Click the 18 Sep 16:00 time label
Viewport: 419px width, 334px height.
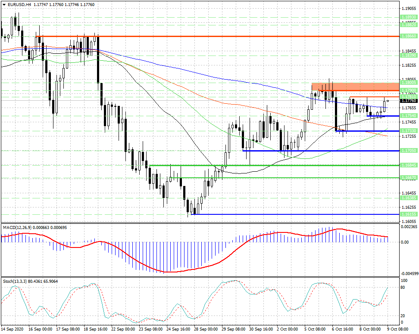click(x=95, y=329)
